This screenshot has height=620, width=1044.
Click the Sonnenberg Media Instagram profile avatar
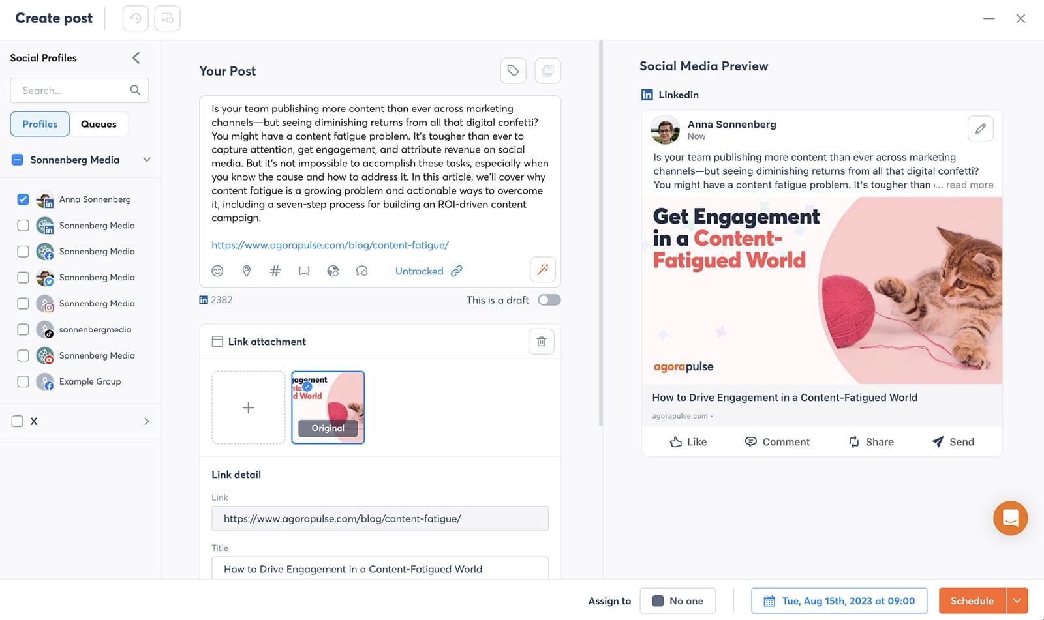click(45, 303)
